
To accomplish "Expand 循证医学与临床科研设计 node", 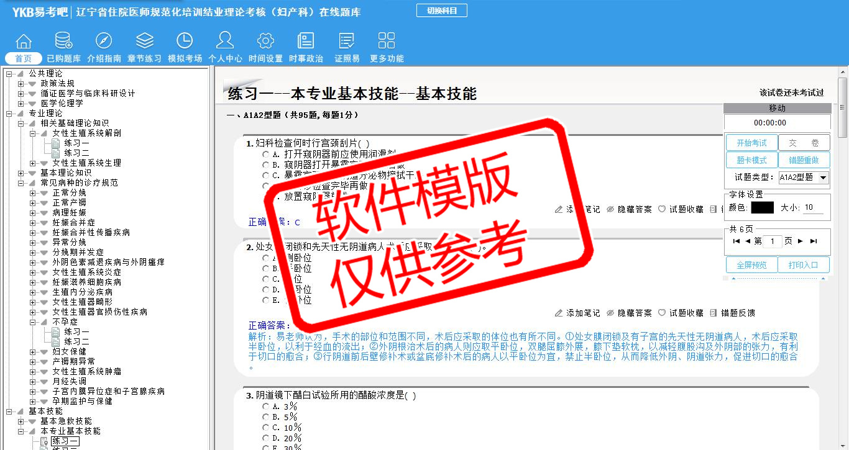I will (21, 94).
